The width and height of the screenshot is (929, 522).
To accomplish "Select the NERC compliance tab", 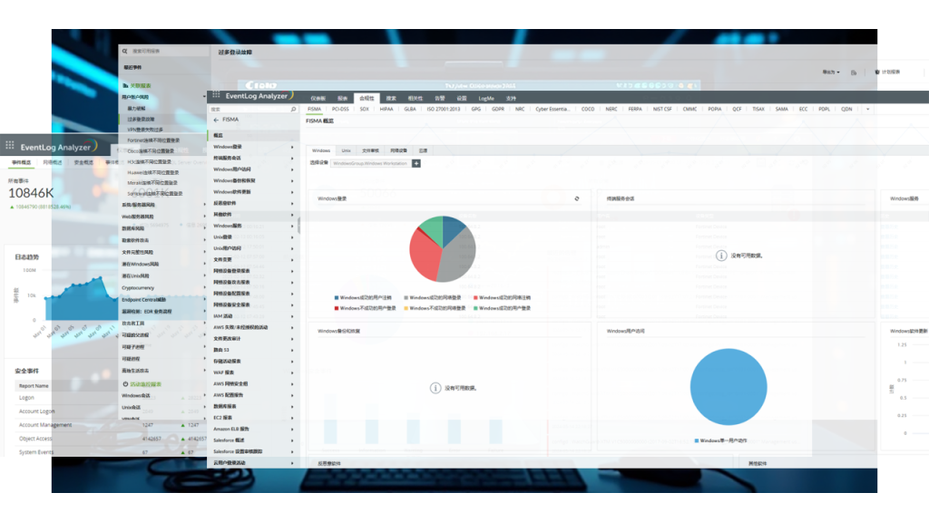I will pos(611,110).
